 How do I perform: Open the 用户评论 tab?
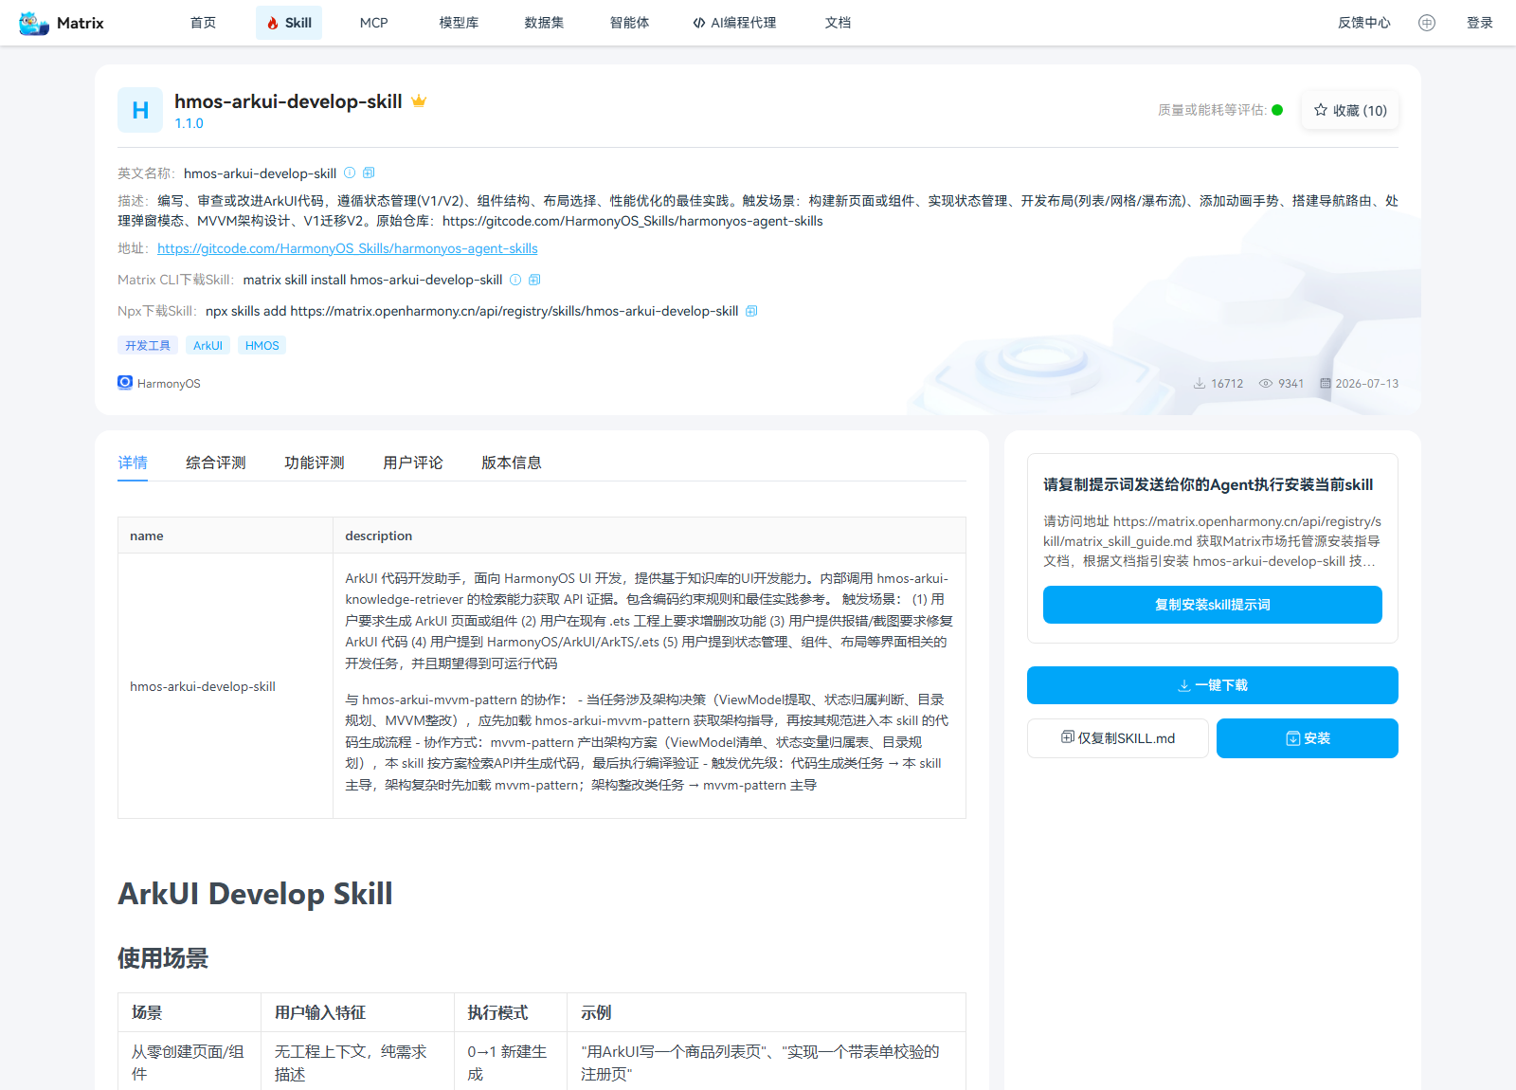click(413, 463)
